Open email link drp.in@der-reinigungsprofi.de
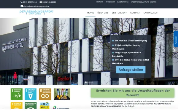178x111 pixels. (x=36, y=6)
